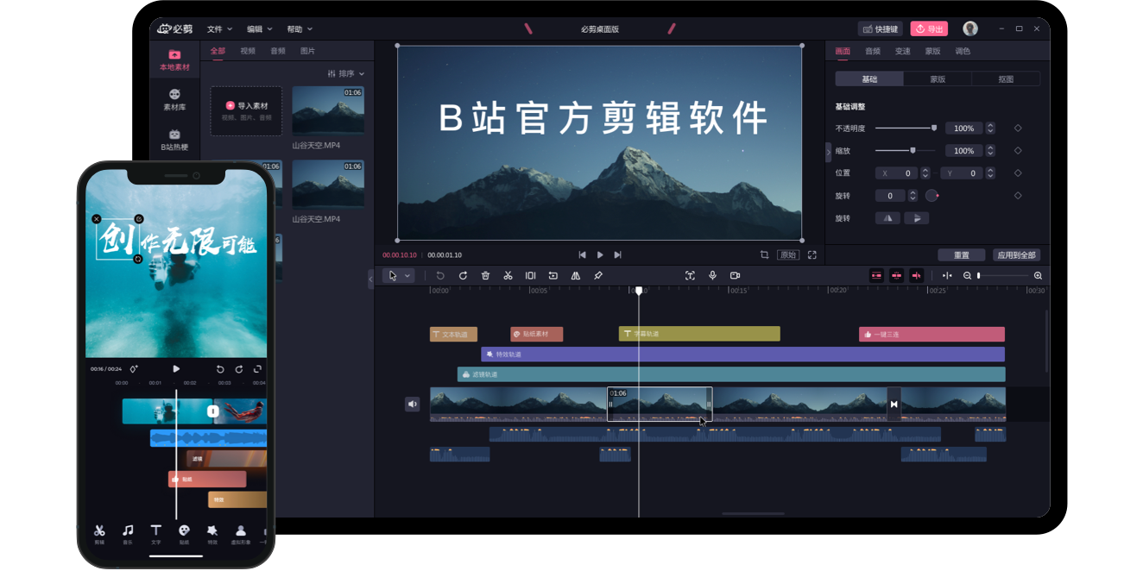Switch to the 音频 properties tab
The height and width of the screenshot is (571, 1143).
point(873,51)
